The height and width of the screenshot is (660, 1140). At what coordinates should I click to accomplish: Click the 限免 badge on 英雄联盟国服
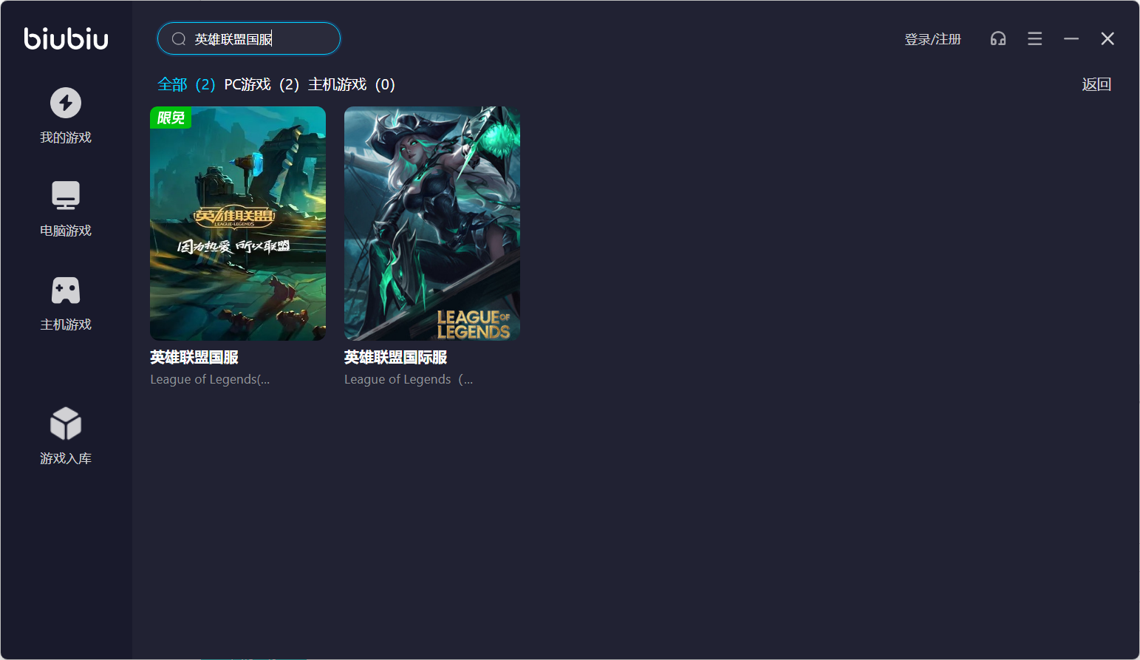pos(171,118)
